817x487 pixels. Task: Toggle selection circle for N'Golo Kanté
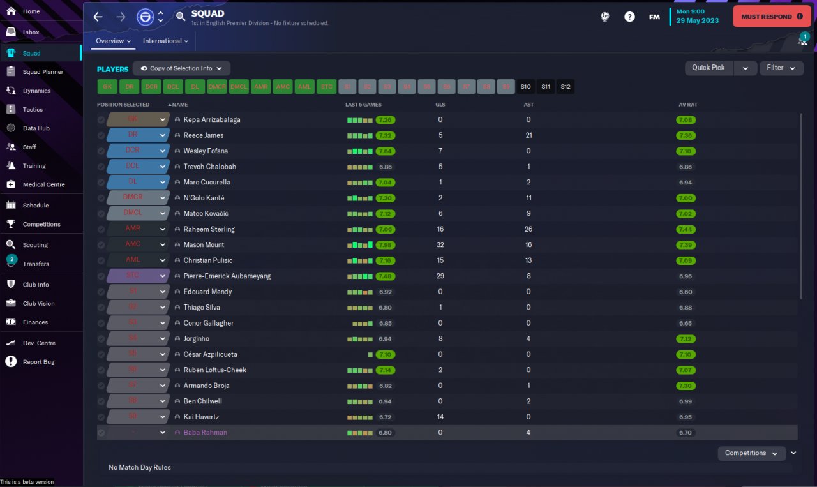101,198
